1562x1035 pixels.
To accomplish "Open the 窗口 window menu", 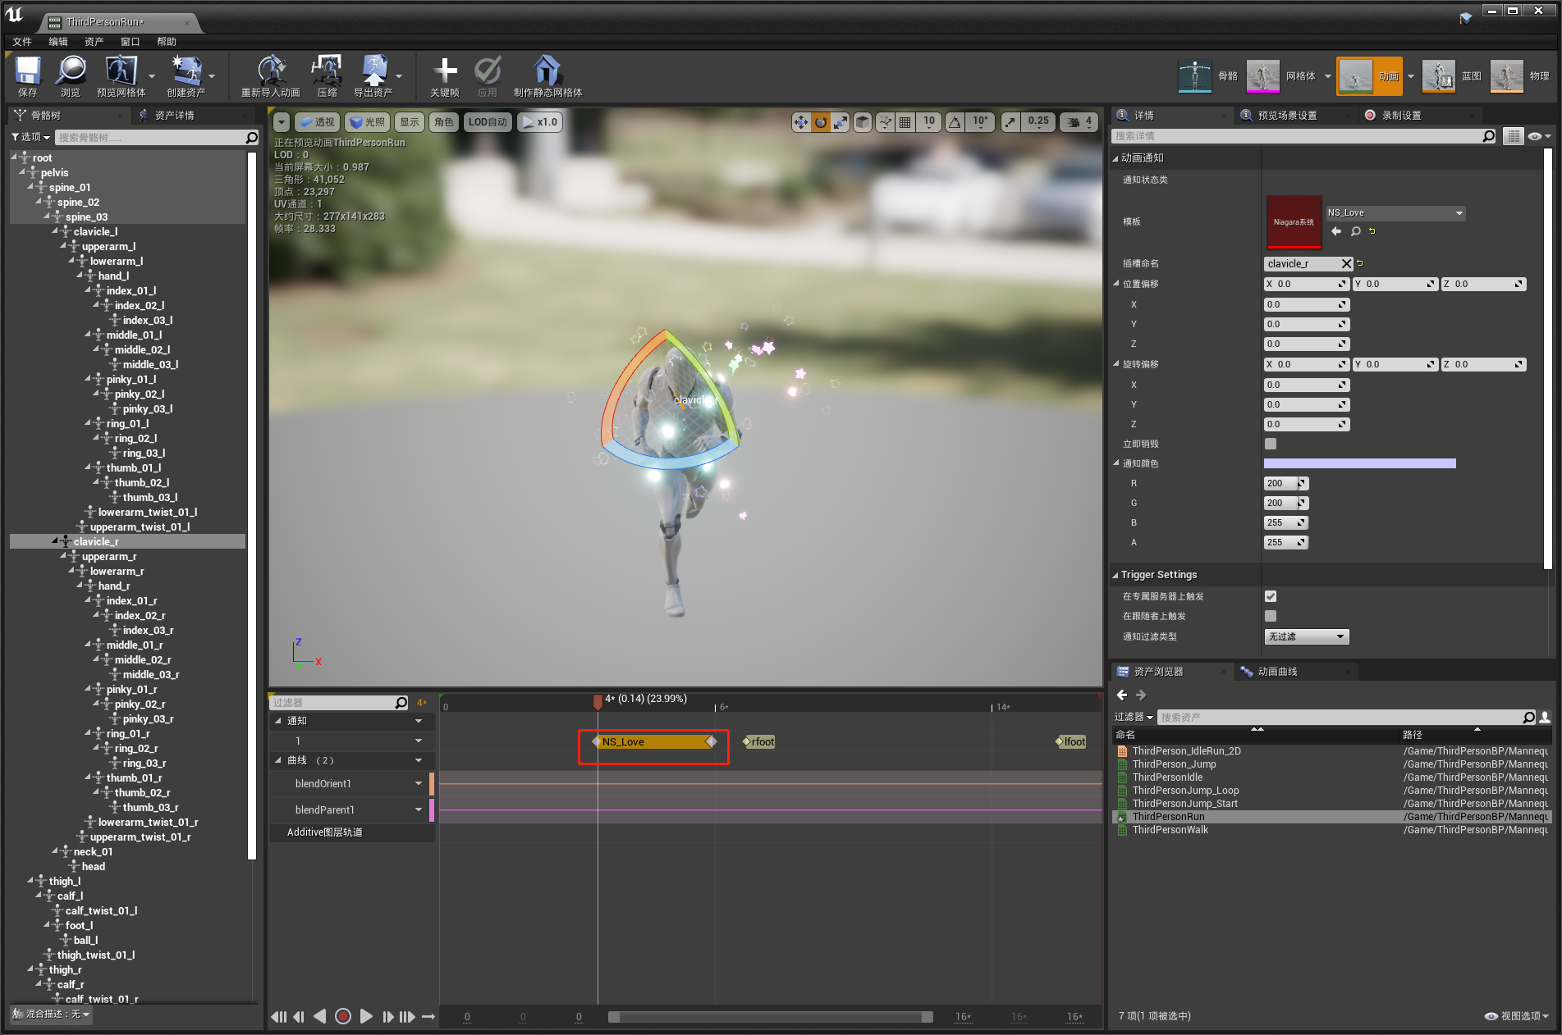I will (x=131, y=41).
